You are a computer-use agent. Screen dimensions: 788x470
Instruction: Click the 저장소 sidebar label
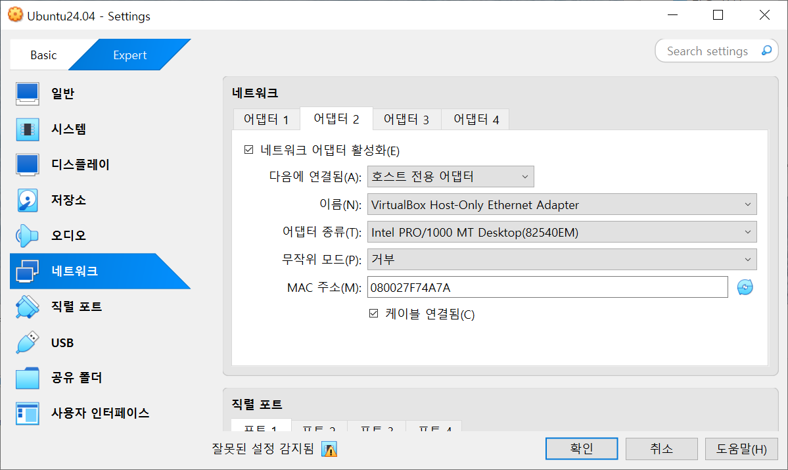[x=68, y=200]
